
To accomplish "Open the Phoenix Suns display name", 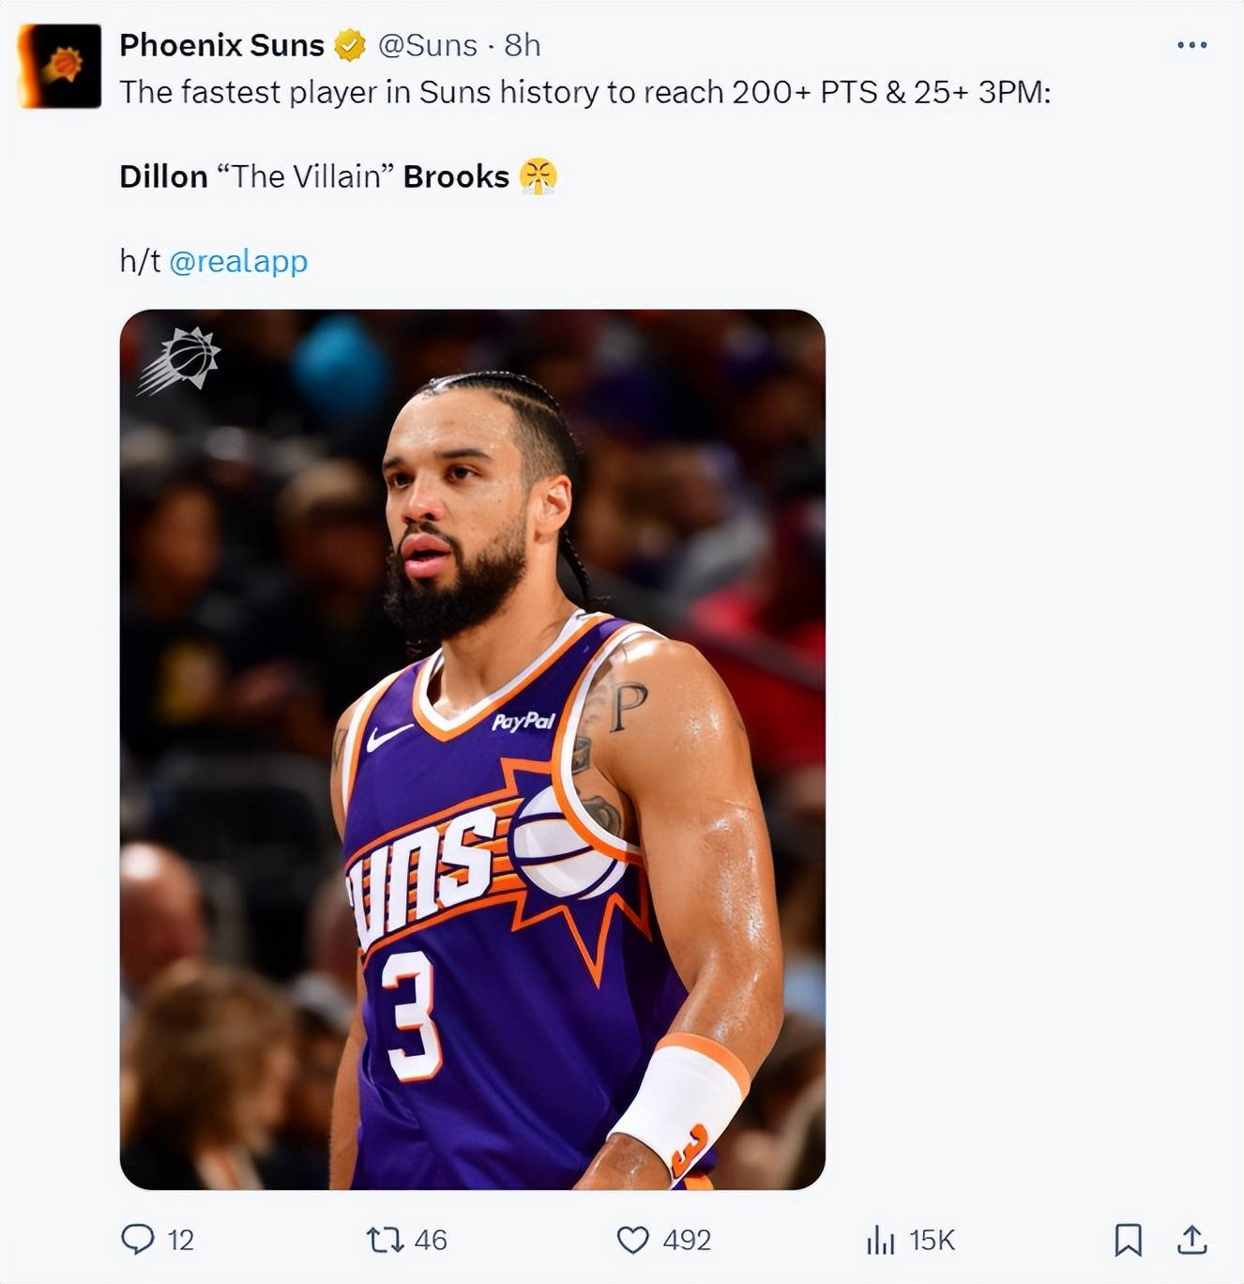I will pyautogui.click(x=221, y=45).
